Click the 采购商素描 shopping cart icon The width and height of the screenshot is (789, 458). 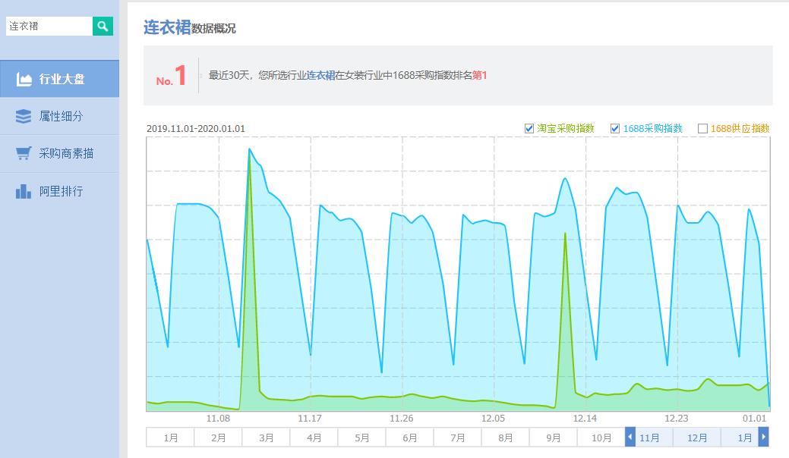24,153
